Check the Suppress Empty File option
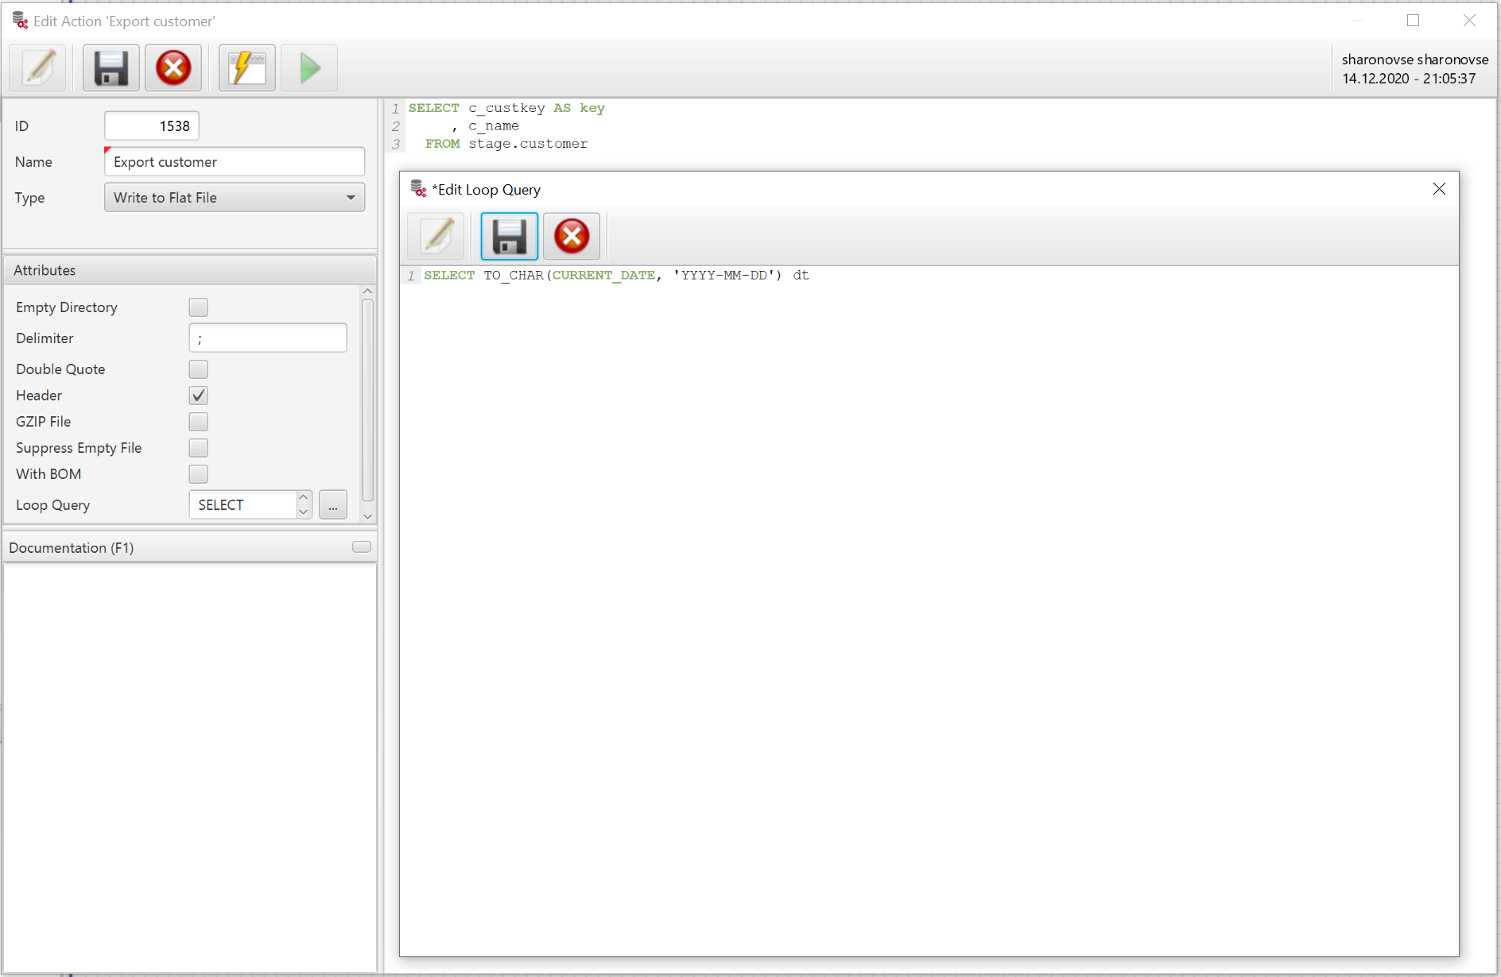 [x=198, y=447]
